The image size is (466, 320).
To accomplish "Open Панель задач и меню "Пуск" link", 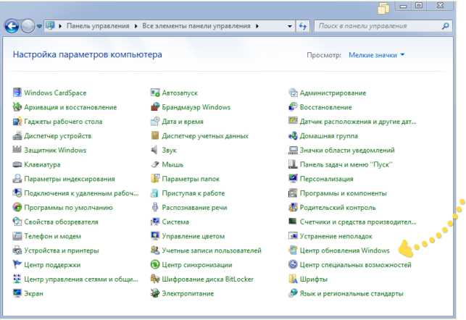I will tap(346, 164).
